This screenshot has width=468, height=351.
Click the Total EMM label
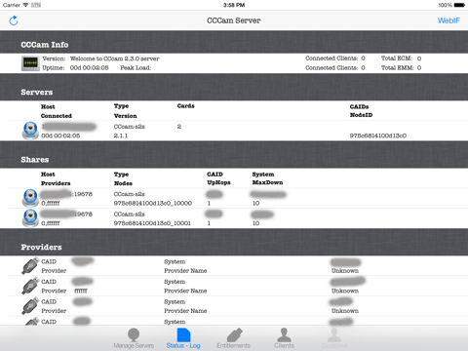click(397, 67)
